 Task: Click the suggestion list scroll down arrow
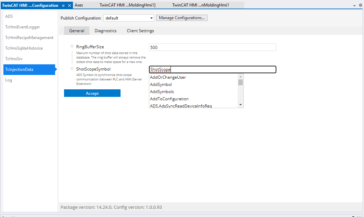240,105
